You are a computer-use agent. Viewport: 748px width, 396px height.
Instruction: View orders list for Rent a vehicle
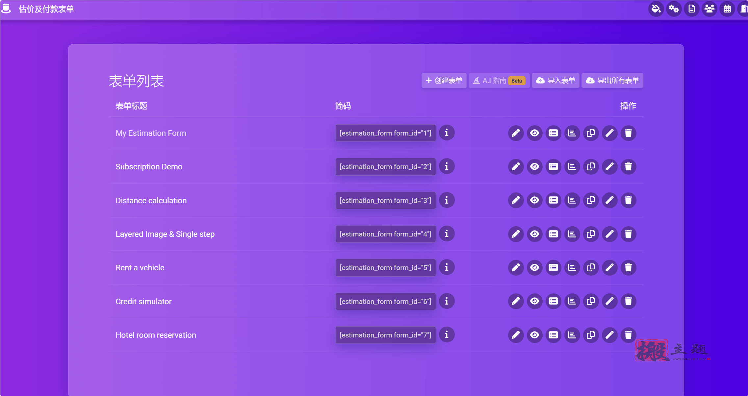pos(553,268)
